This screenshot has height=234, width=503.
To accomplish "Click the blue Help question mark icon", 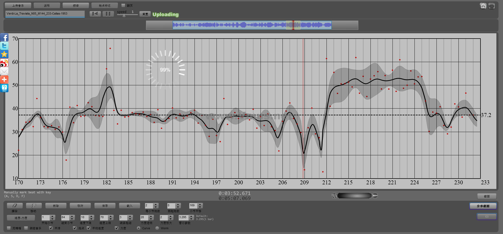I will 4,88.
